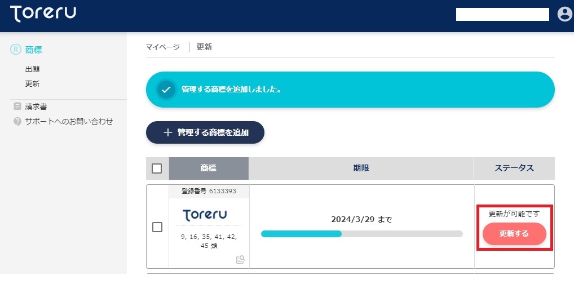Open the user account avatar icon
This screenshot has height=284, width=574.
tap(564, 14)
